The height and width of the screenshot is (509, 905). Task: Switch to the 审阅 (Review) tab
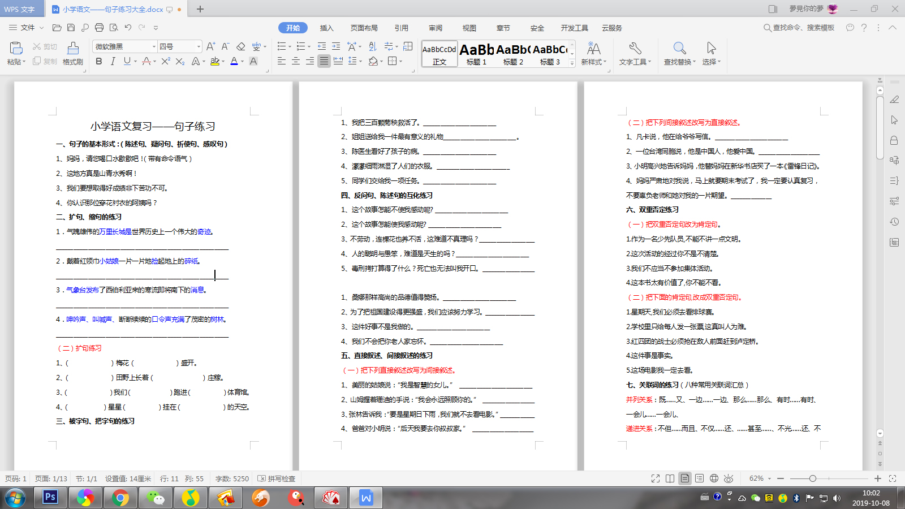(x=436, y=28)
